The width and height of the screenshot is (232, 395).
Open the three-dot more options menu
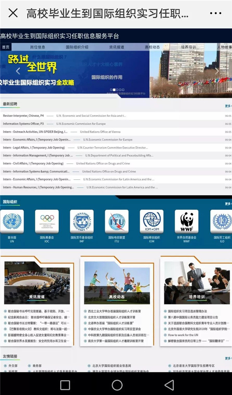point(216,13)
